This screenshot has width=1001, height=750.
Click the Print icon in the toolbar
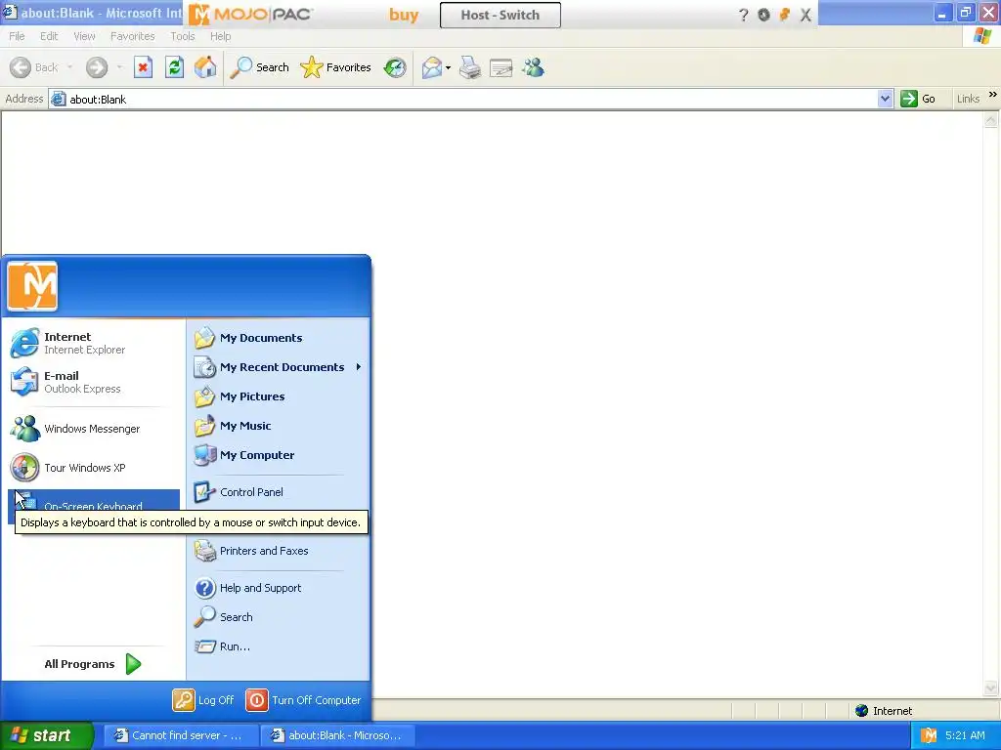point(470,67)
